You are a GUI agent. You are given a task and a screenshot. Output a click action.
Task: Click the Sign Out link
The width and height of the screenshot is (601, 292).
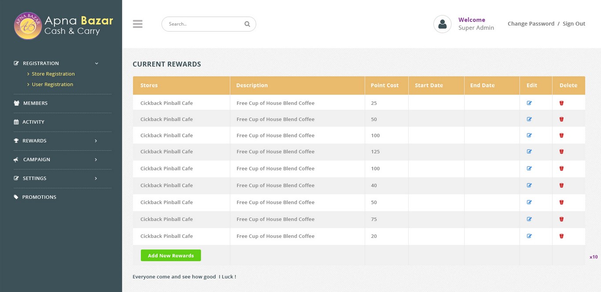tap(574, 24)
